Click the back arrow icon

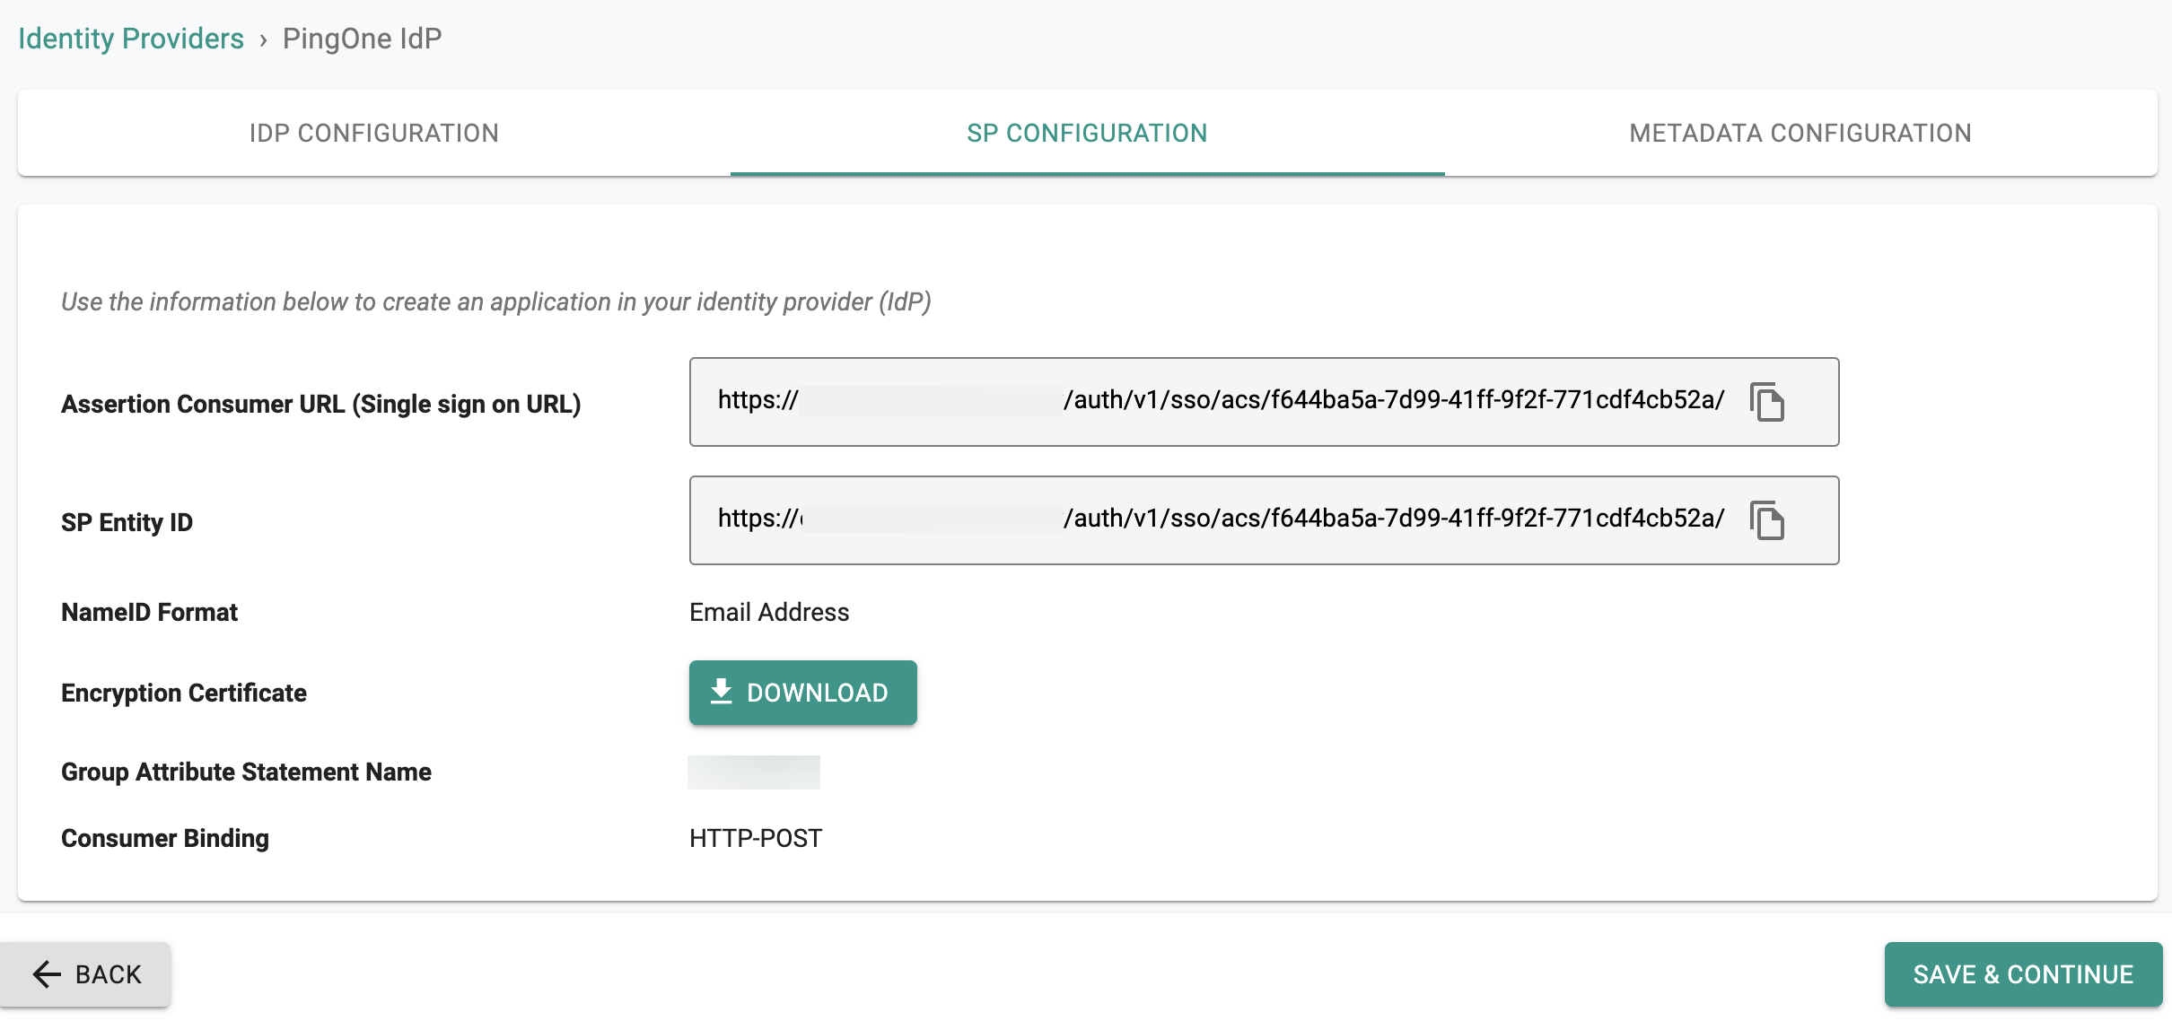(47, 973)
